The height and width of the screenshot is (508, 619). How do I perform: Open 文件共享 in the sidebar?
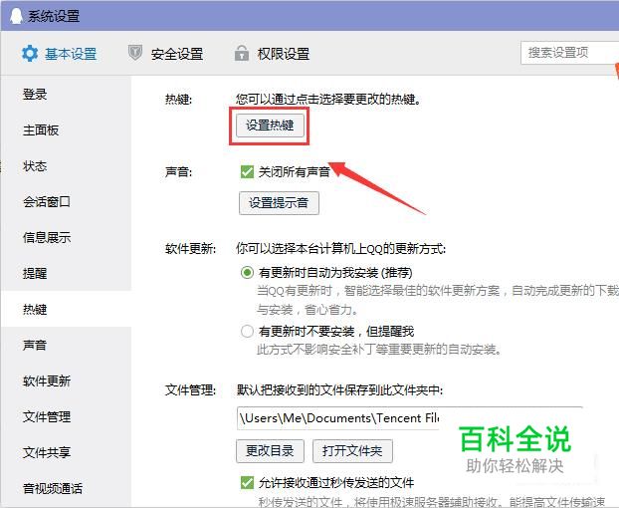click(47, 452)
